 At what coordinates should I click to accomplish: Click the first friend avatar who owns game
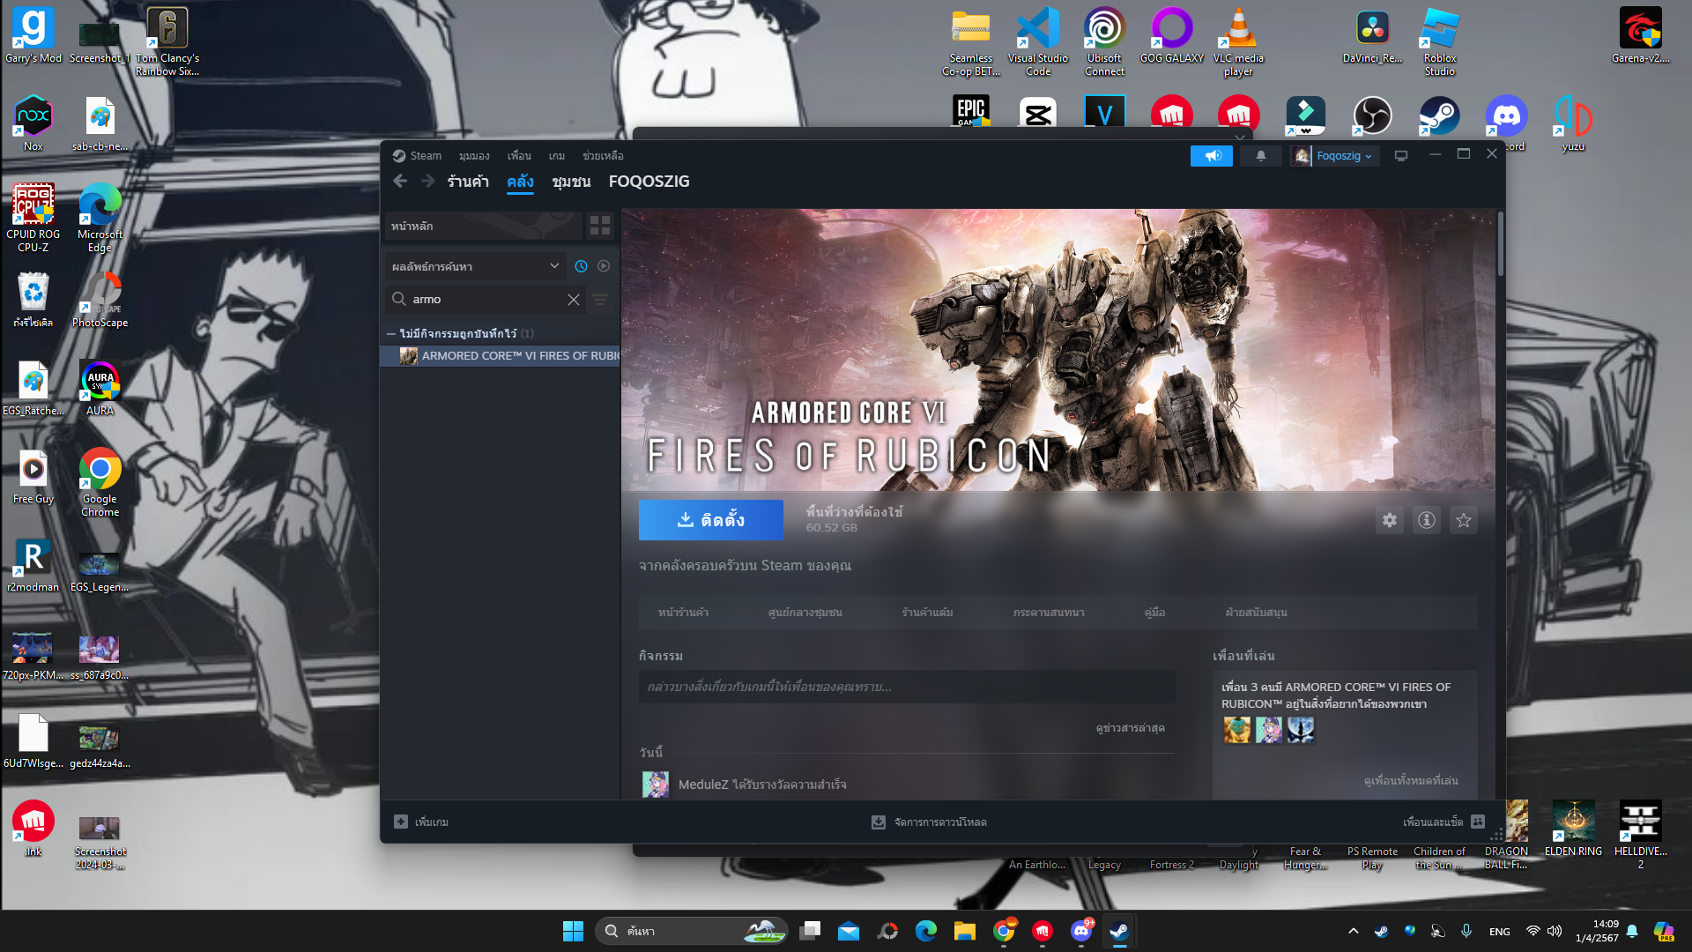[1236, 730]
